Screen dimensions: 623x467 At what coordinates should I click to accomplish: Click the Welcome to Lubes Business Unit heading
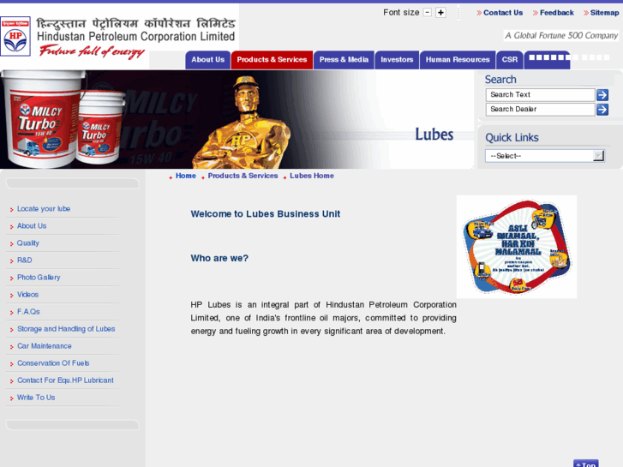click(266, 214)
